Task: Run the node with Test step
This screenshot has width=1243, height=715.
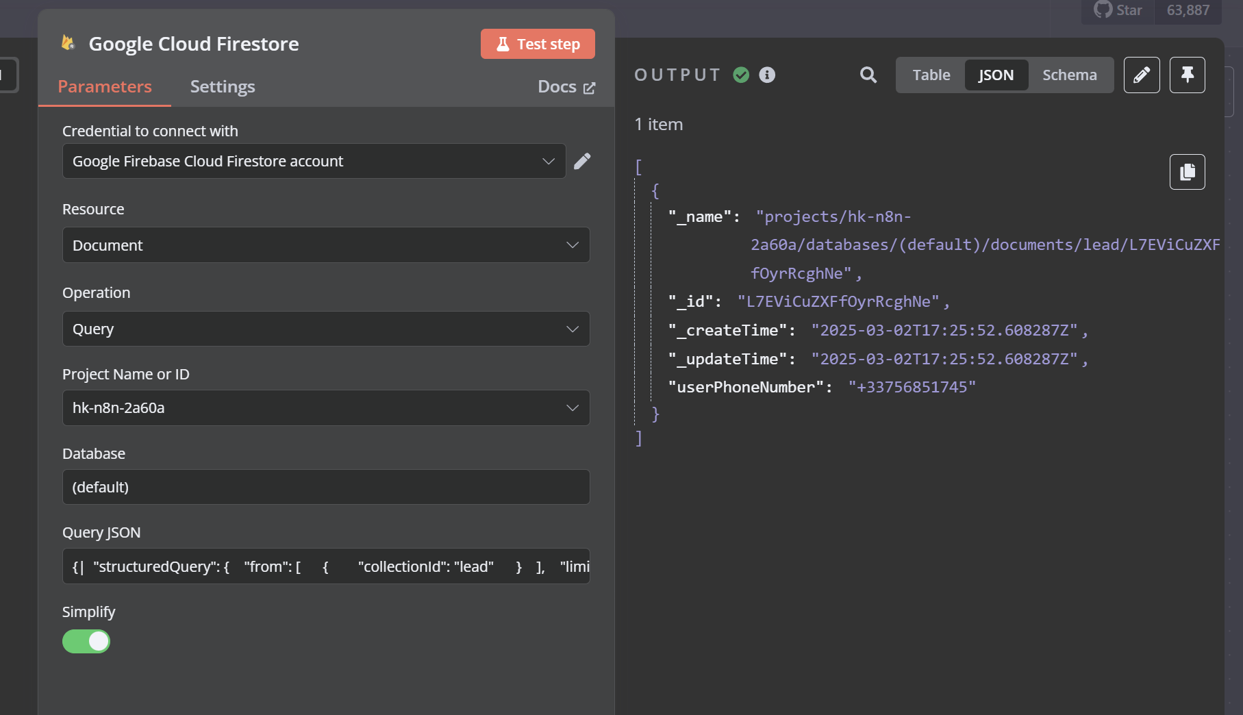Action: click(x=537, y=43)
